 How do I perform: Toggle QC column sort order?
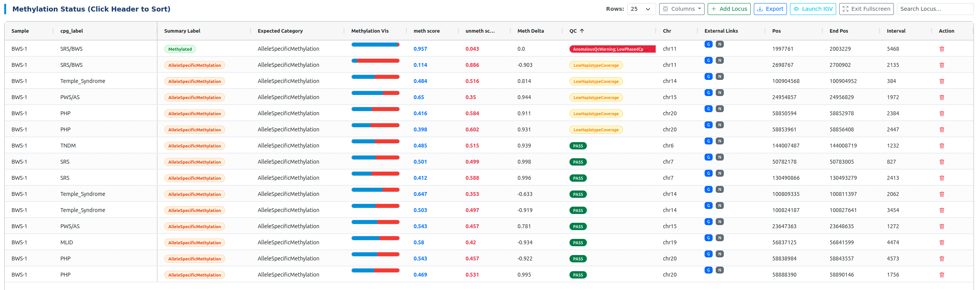tap(576, 31)
